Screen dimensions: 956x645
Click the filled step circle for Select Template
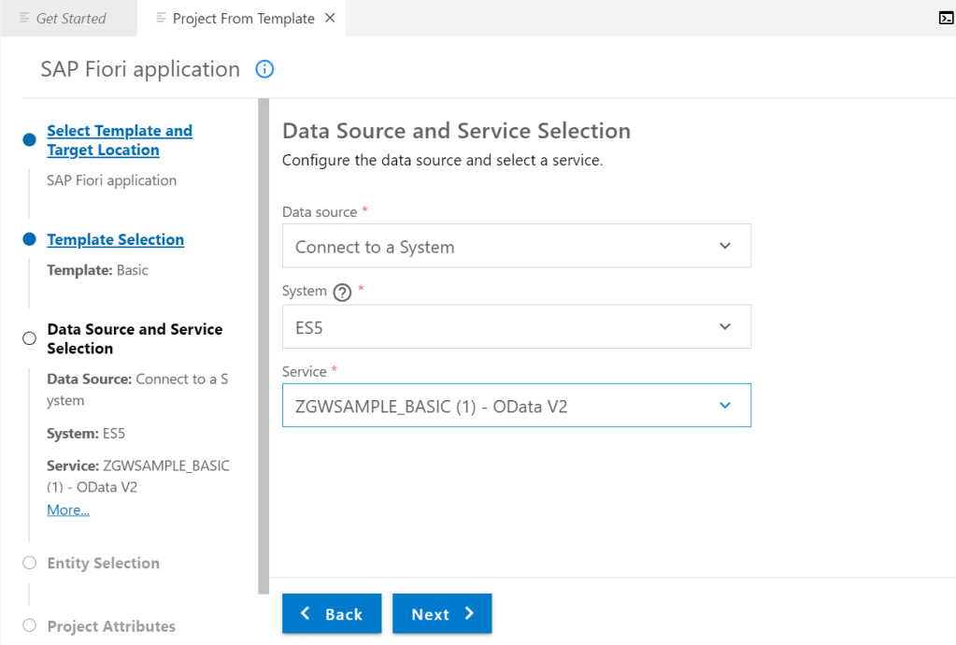click(x=29, y=140)
